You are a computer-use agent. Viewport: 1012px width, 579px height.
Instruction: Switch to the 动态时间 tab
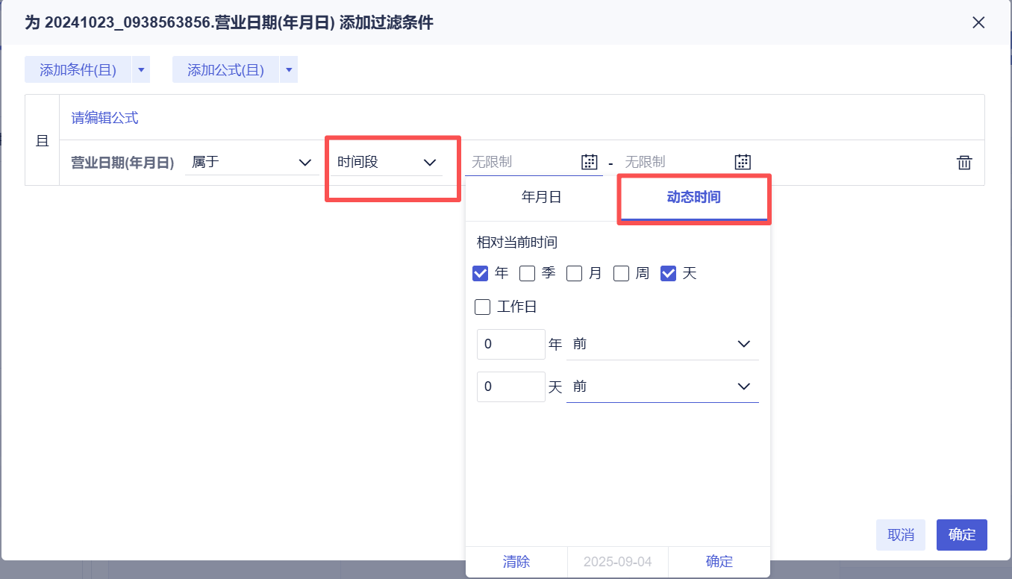click(693, 198)
